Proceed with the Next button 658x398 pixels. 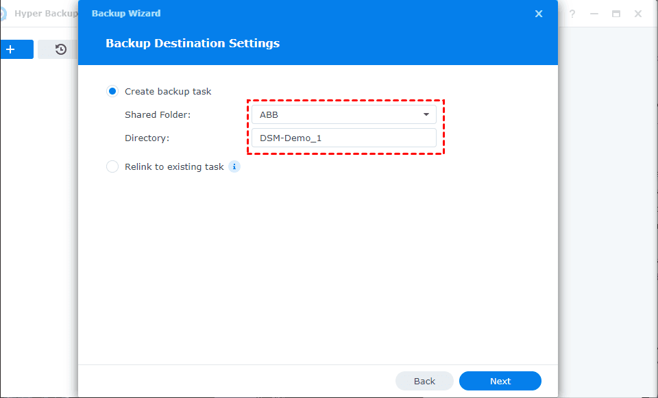click(x=500, y=381)
